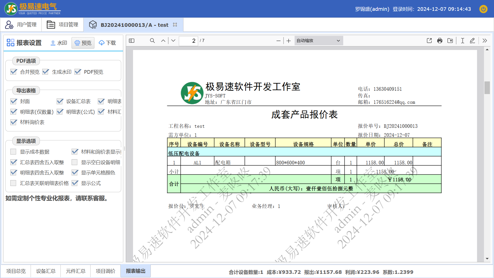Switch to 项目调价 bottom tab

click(x=105, y=271)
